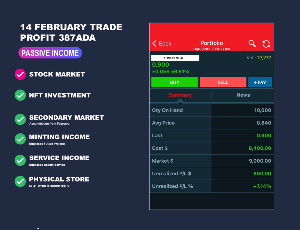Switch to the News tab
300x230 pixels.
[243, 95]
